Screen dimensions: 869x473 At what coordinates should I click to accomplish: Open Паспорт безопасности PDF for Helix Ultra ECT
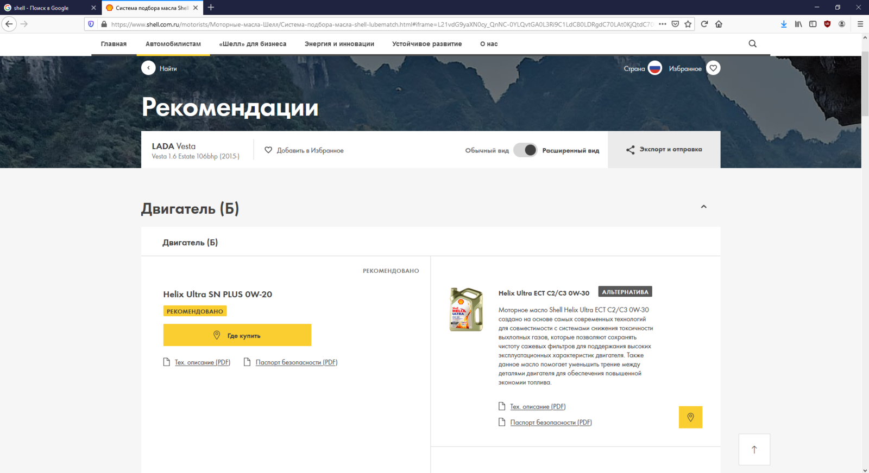[x=551, y=423]
